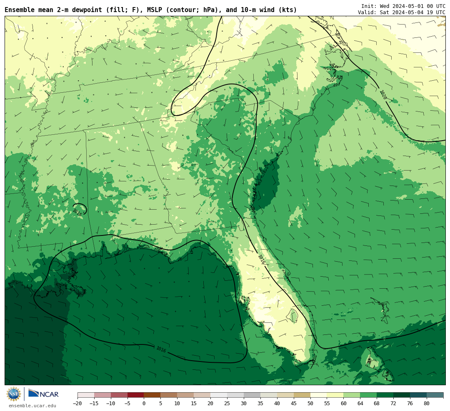Click the light green swatch between 60 and 64
The image size is (450, 411).
click(352, 395)
